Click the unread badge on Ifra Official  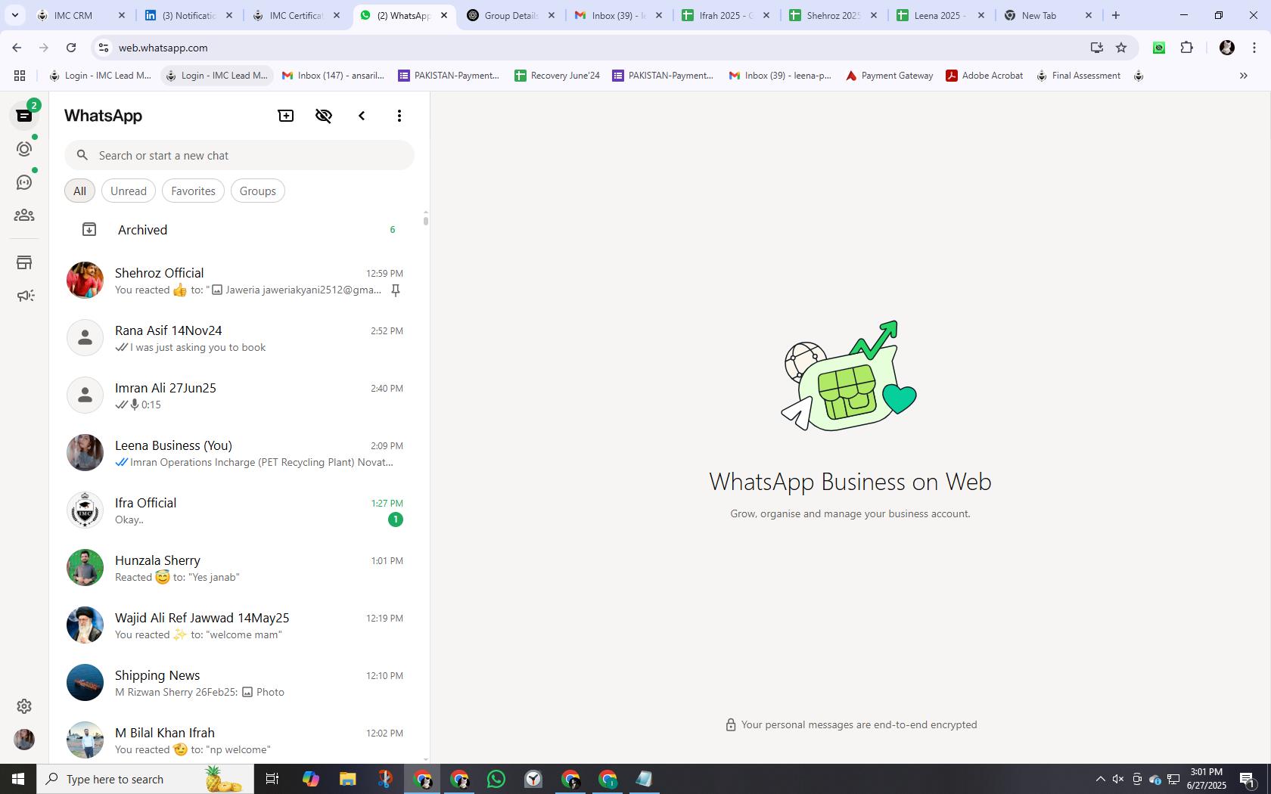[x=395, y=520]
